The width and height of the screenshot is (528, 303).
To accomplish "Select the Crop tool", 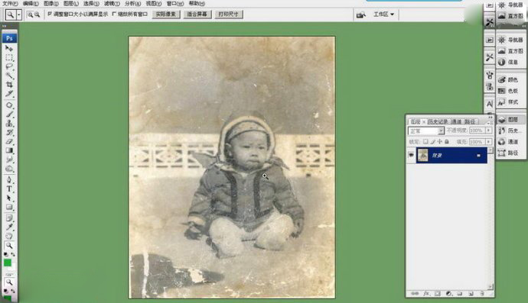I will (9, 84).
